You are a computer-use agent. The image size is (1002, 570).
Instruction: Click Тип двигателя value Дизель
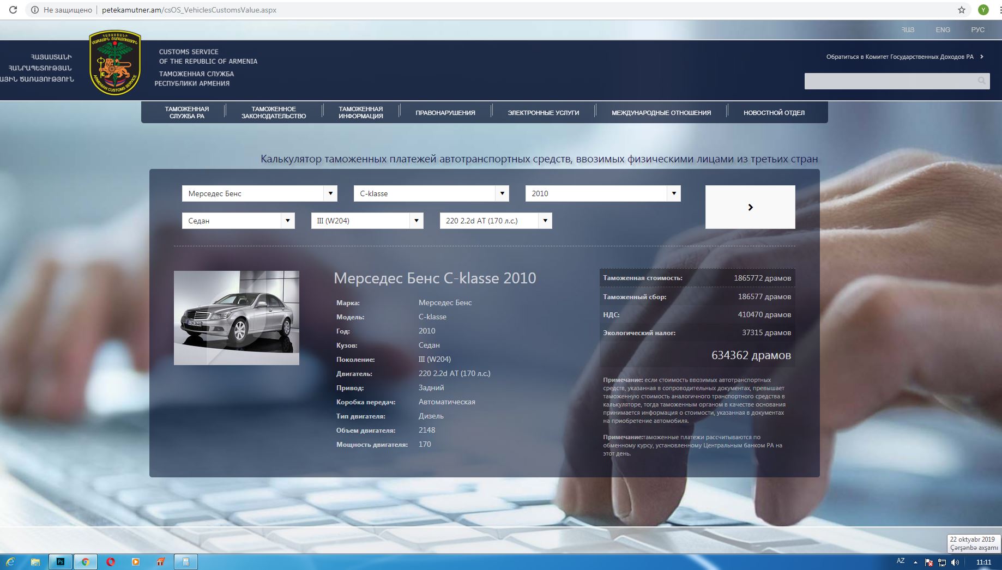[431, 416]
